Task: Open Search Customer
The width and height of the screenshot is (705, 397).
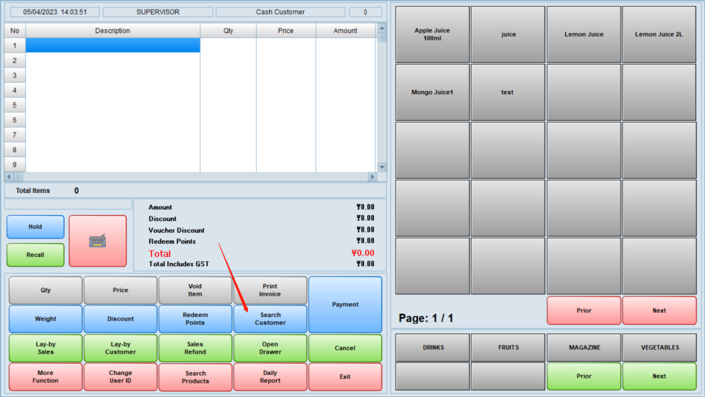Action: click(270, 319)
